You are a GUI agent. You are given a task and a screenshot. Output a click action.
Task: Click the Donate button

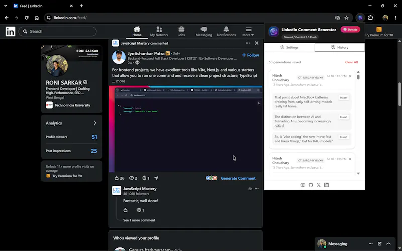point(350,30)
